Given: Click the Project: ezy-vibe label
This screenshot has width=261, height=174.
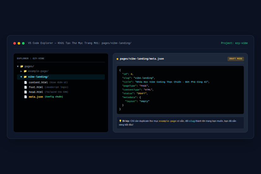Looking at the screenshot, I should pyautogui.click(x=234, y=43).
